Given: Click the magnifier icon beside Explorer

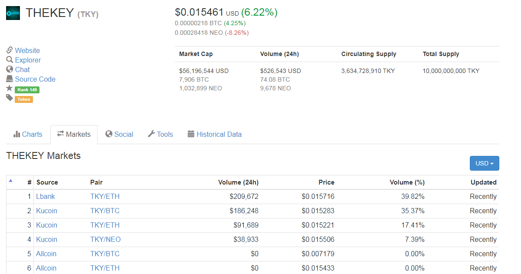Looking at the screenshot, I should click(x=10, y=60).
